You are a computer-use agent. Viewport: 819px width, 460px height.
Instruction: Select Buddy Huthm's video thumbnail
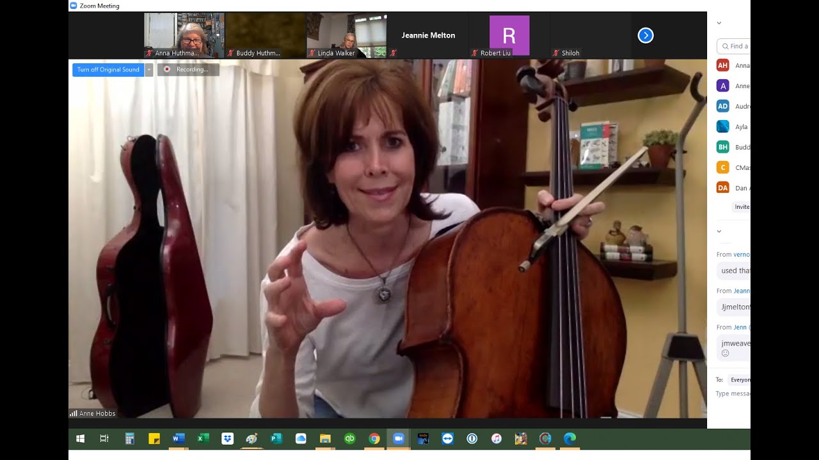pyautogui.click(x=265, y=35)
